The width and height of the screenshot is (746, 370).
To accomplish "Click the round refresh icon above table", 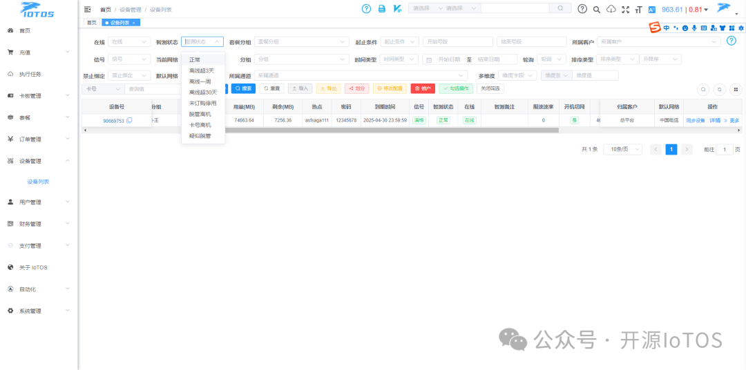I will pos(720,89).
